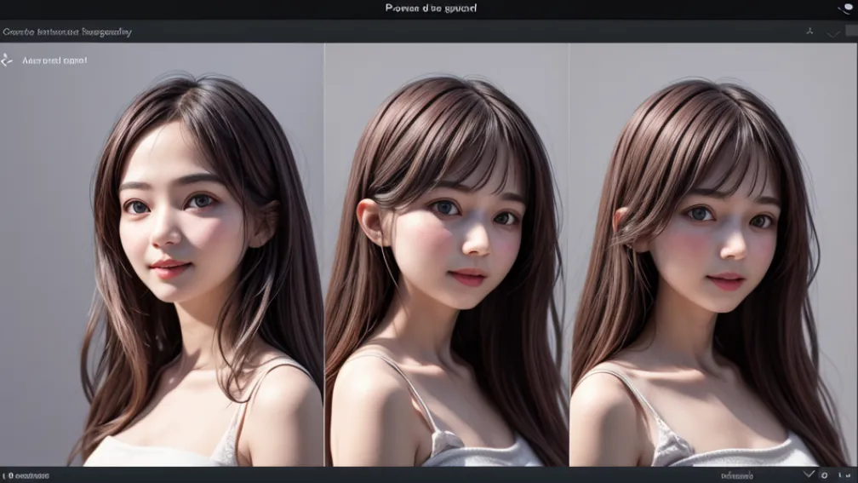This screenshot has height=483, width=858.
Task: Open the third portrait thumbnail with bangs
Action: click(x=713, y=255)
